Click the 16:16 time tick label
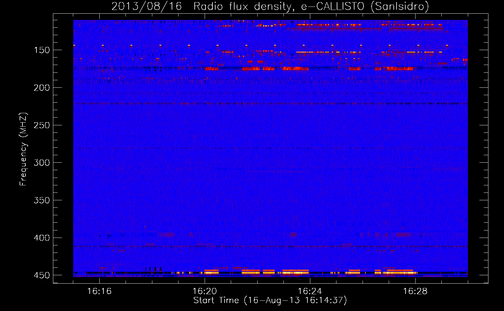This screenshot has width=504, height=311. [99, 291]
